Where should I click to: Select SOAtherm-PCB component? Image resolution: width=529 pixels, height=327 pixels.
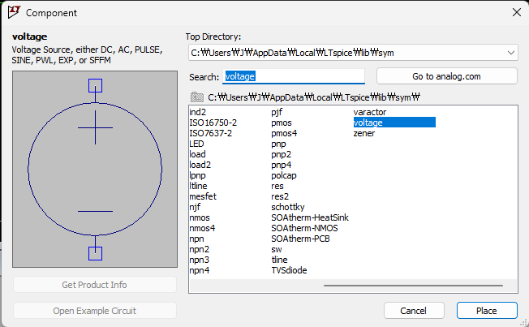pyautogui.click(x=300, y=239)
